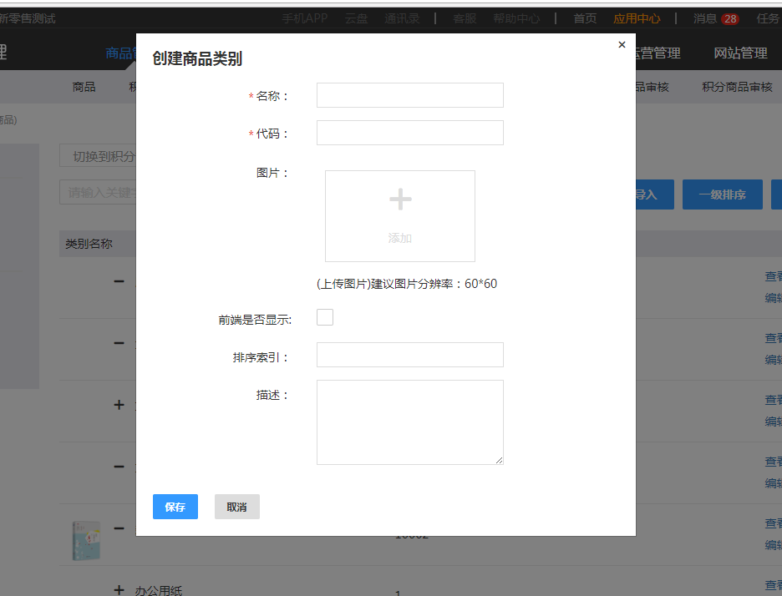Click the 取消 button
Viewport: 782px width, 596px height.
click(237, 507)
